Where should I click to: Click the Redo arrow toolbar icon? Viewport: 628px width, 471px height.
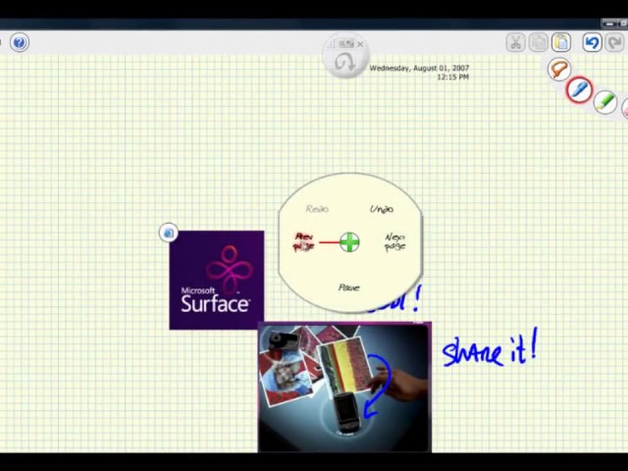click(x=615, y=42)
